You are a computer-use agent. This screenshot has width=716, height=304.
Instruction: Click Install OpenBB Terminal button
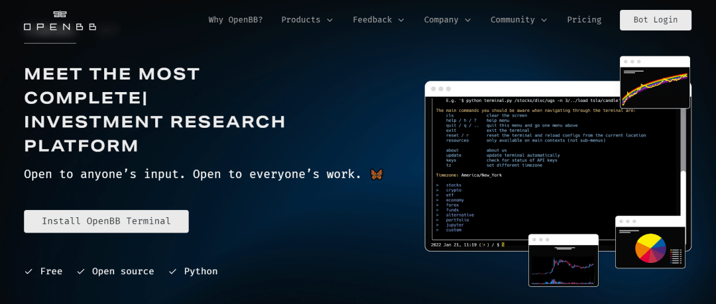(106, 221)
